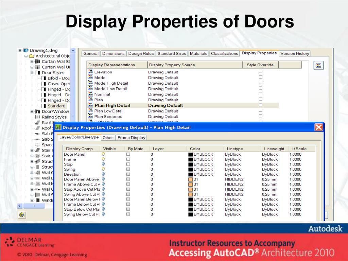Open the Version History tab
The height and width of the screenshot is (261, 348).
coord(295,53)
